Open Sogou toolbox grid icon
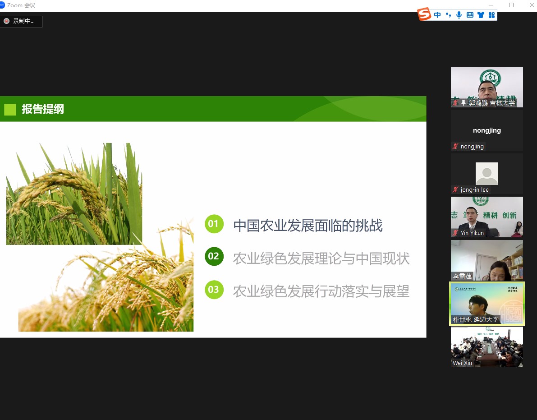The height and width of the screenshot is (420, 537). pos(491,15)
